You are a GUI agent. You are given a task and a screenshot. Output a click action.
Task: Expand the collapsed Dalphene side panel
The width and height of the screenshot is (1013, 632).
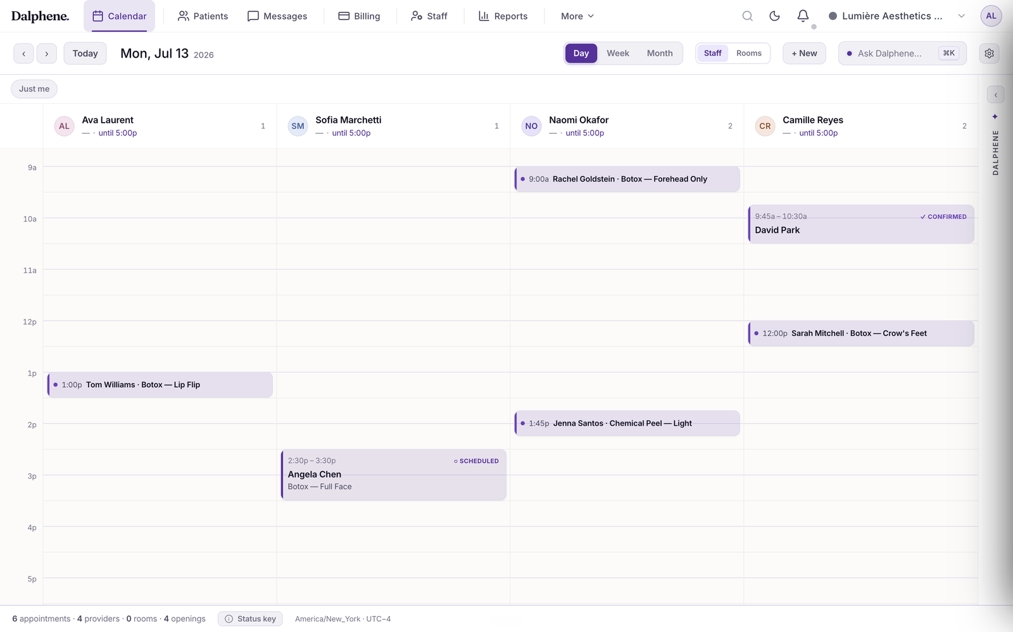tap(995, 95)
